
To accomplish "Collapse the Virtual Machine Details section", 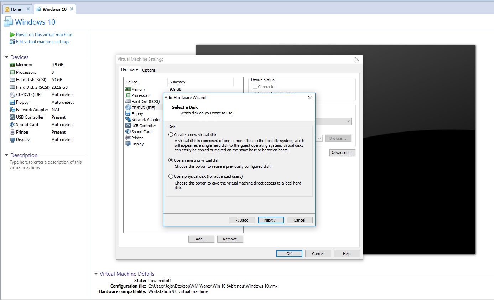I will point(96,274).
